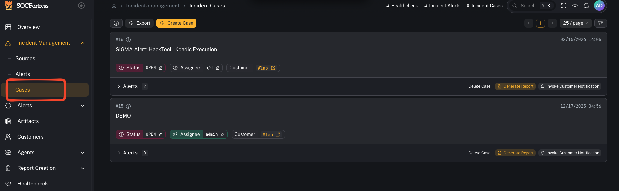Go to Incident-management breadcrumb
619x191 pixels.
tap(153, 6)
